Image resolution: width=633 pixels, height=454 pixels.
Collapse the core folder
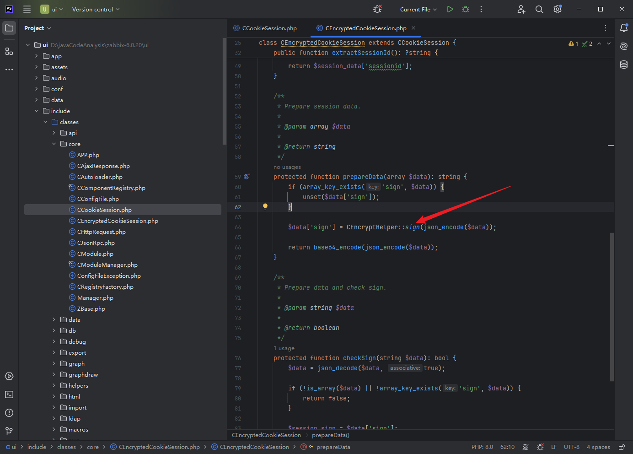click(54, 144)
